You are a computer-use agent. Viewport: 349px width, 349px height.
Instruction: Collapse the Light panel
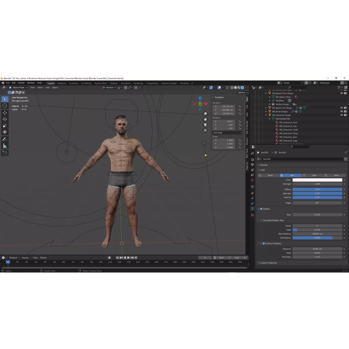[x=262, y=170]
